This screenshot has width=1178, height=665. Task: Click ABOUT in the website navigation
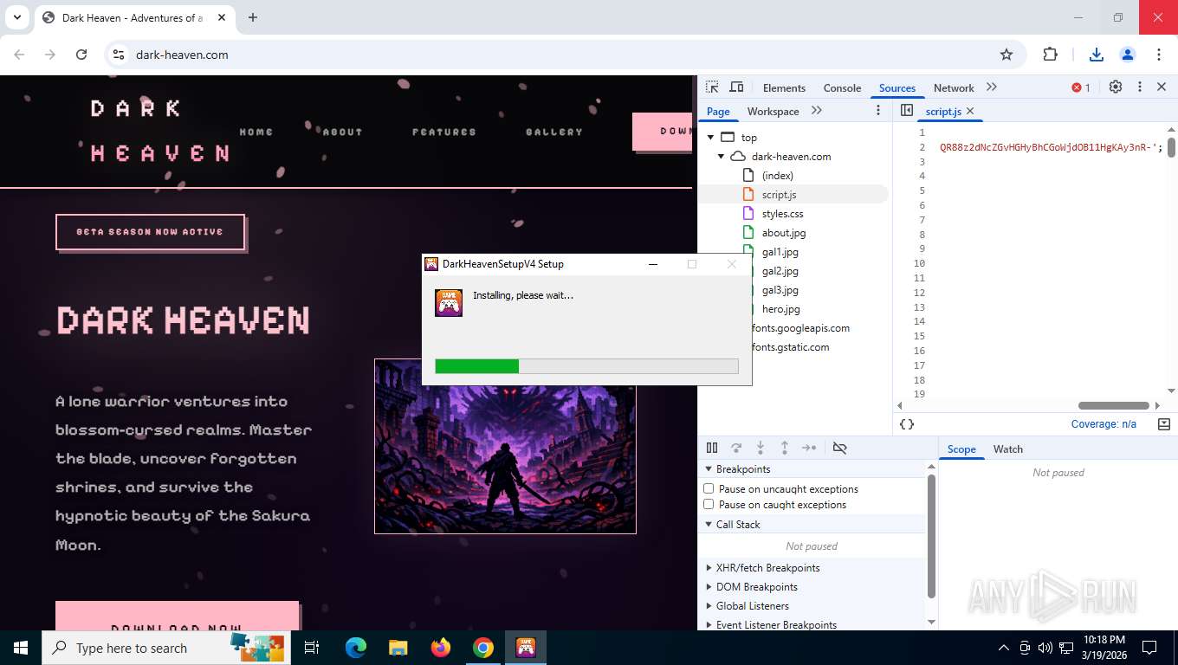(342, 132)
